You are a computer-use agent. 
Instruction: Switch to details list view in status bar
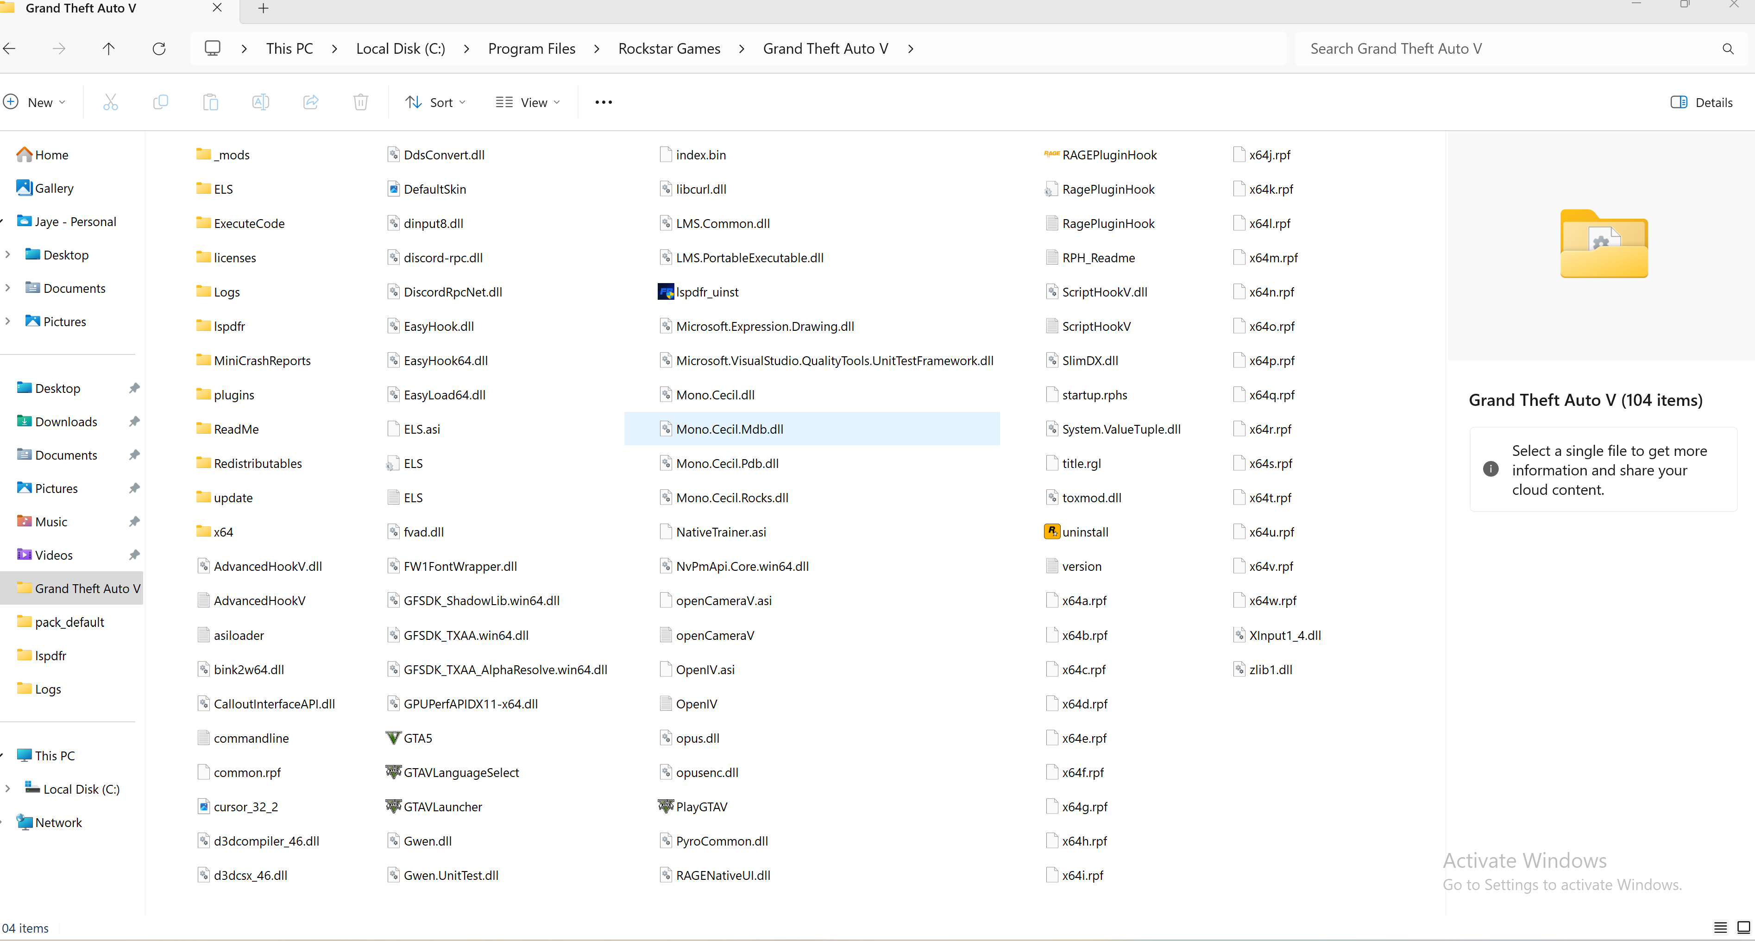tap(1720, 928)
